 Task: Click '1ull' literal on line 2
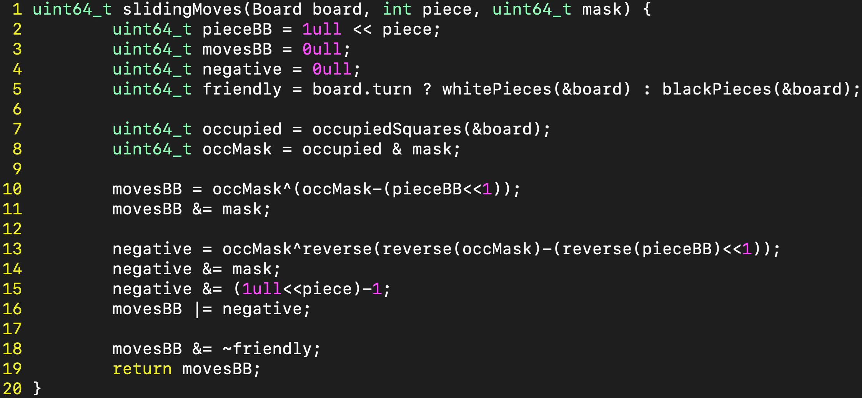pyautogui.click(x=322, y=29)
